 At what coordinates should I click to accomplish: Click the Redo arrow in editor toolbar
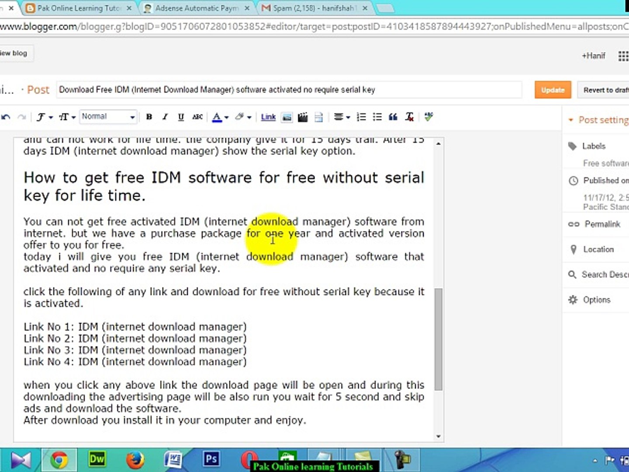coord(21,117)
